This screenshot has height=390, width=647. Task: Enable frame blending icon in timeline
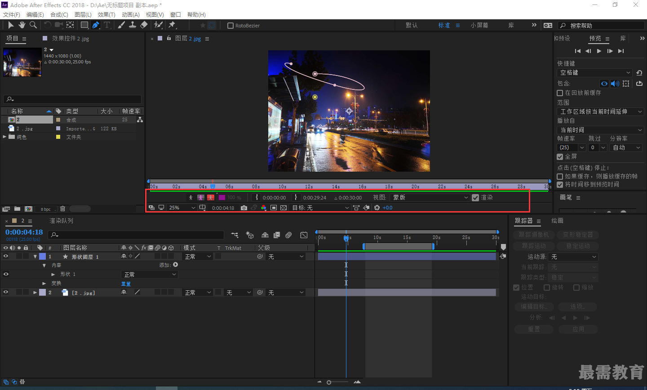(x=277, y=235)
